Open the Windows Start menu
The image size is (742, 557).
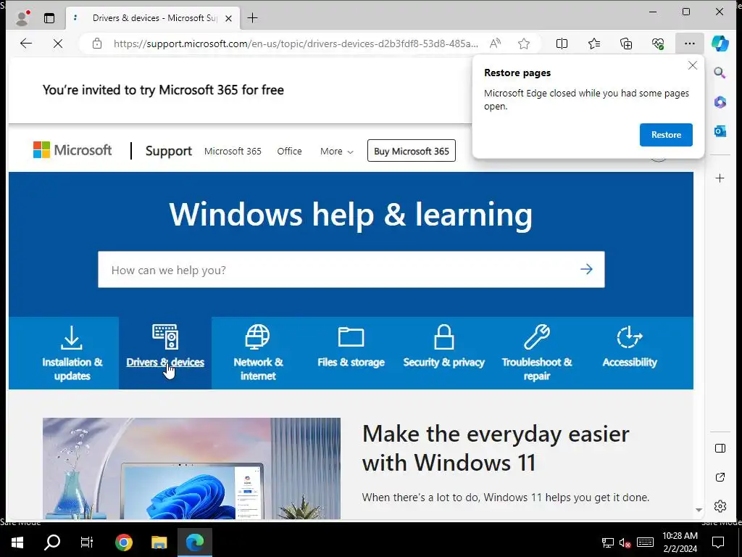[17, 542]
